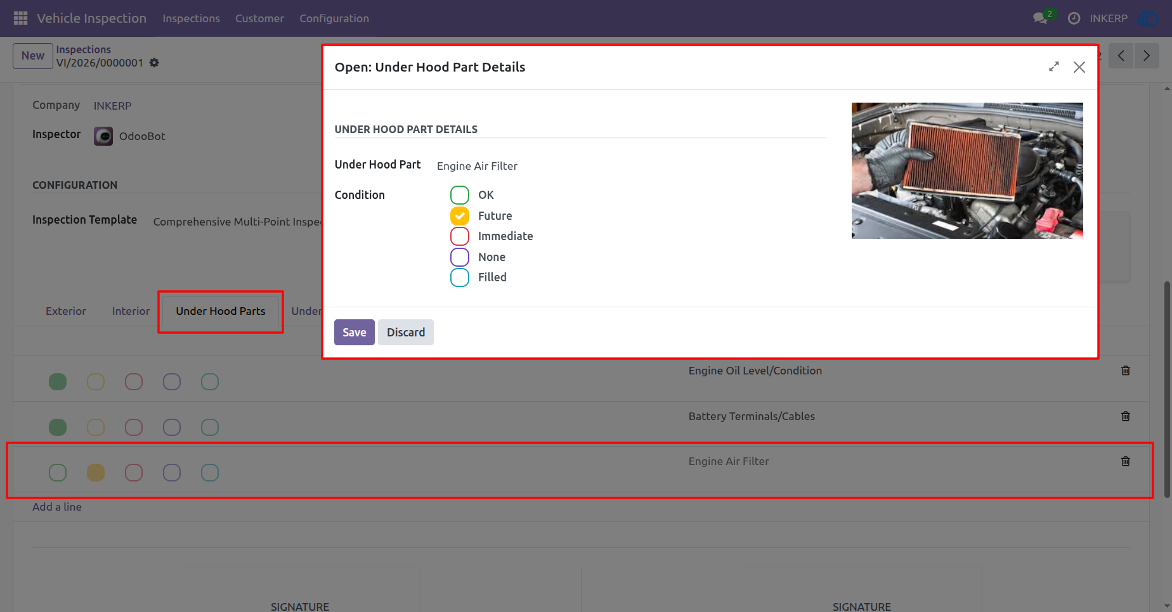1172x612 pixels.
Task: Toggle green OK circle in Battery Terminals row
Action: click(58, 427)
